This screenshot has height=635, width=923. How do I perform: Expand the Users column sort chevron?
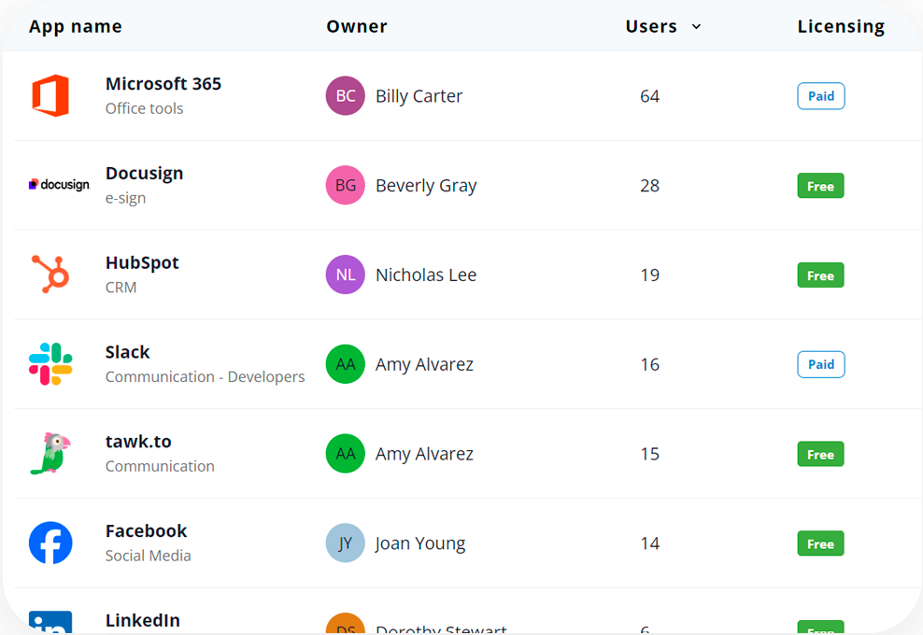[696, 26]
